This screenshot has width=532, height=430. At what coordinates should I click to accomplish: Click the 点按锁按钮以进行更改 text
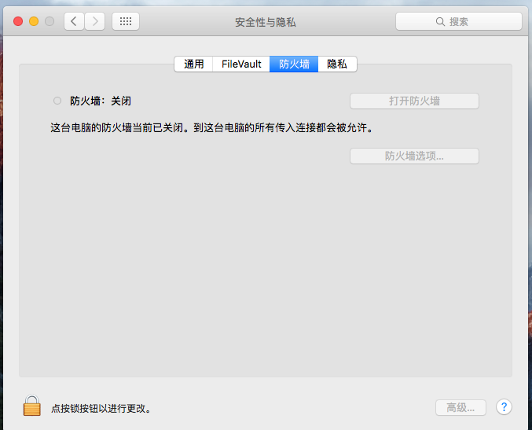[x=101, y=408]
